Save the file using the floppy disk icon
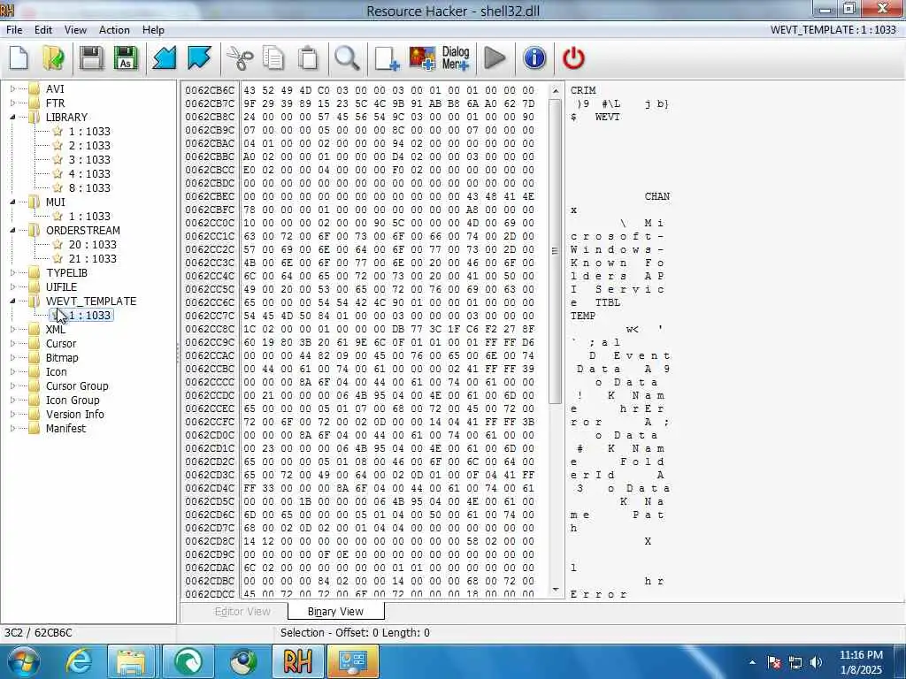Viewport: 906px width, 679px height. (91, 58)
